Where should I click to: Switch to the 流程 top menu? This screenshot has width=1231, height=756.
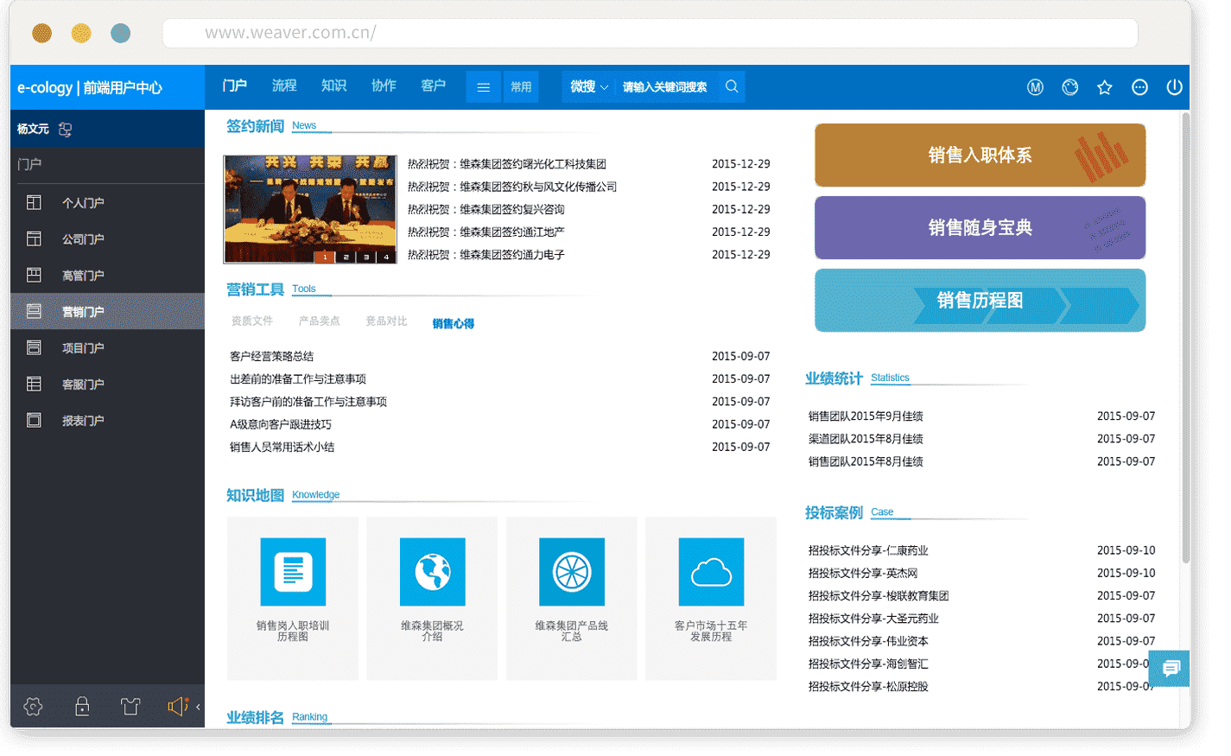pos(284,86)
